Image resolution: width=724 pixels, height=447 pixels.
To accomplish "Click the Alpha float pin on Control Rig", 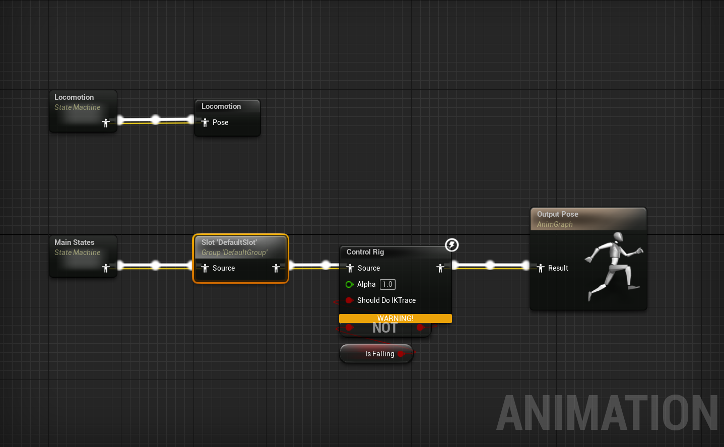I will [349, 284].
